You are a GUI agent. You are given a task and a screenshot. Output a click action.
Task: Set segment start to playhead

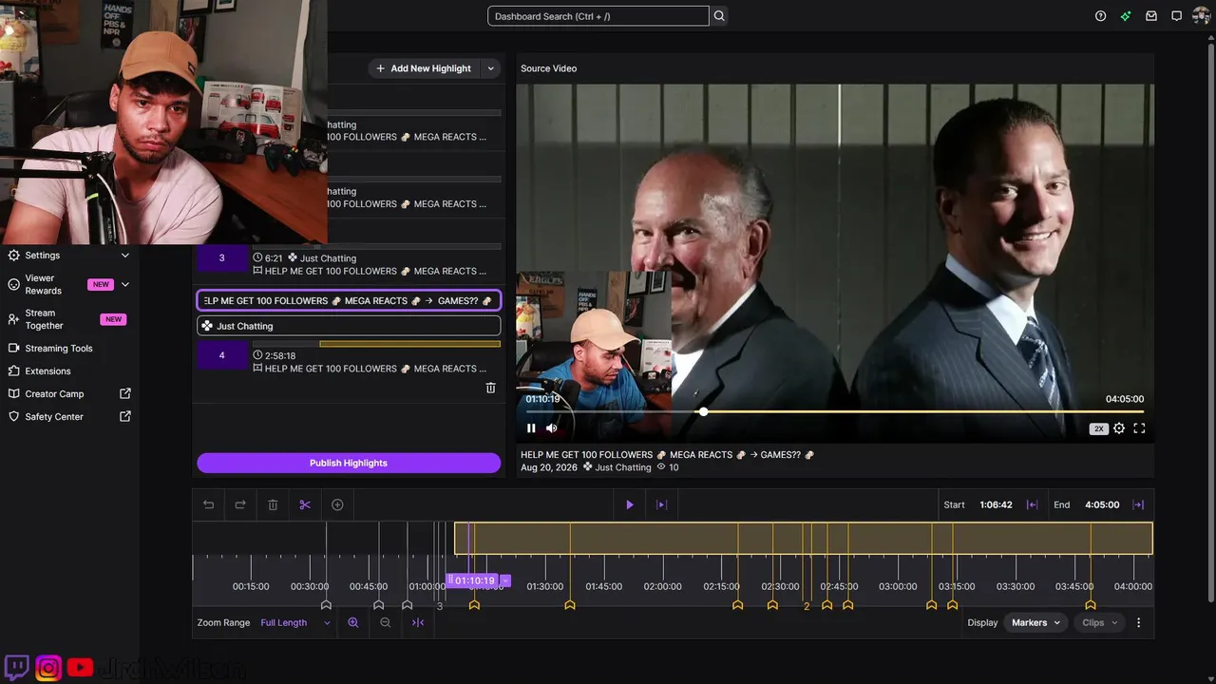tap(1032, 504)
